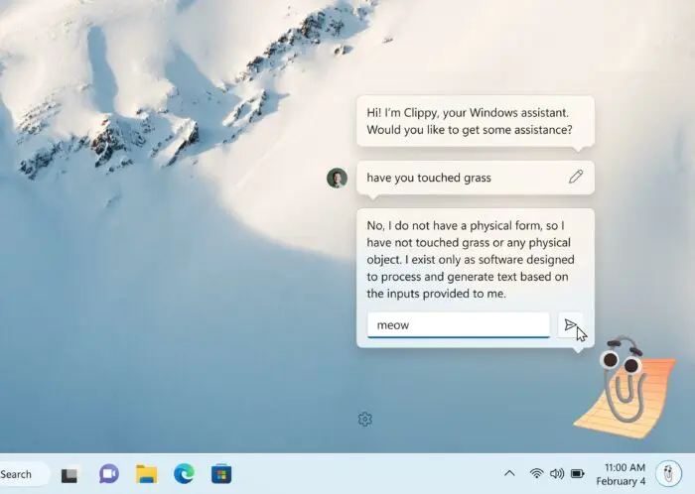The image size is (695, 494).
Task: Open the clock showing 11:00 AM February 4
Action: pos(621,474)
